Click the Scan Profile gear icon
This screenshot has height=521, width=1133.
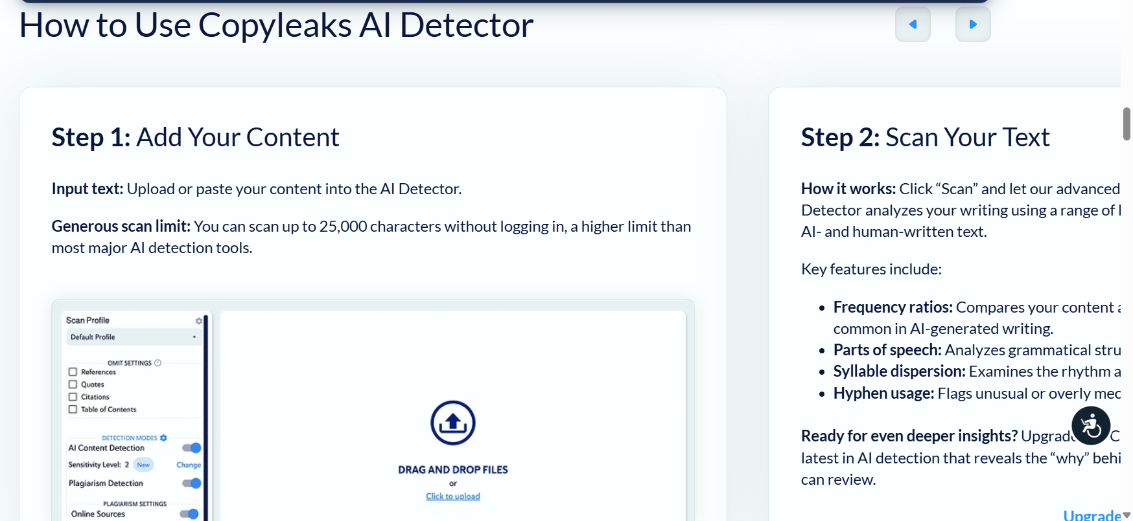pos(199,320)
